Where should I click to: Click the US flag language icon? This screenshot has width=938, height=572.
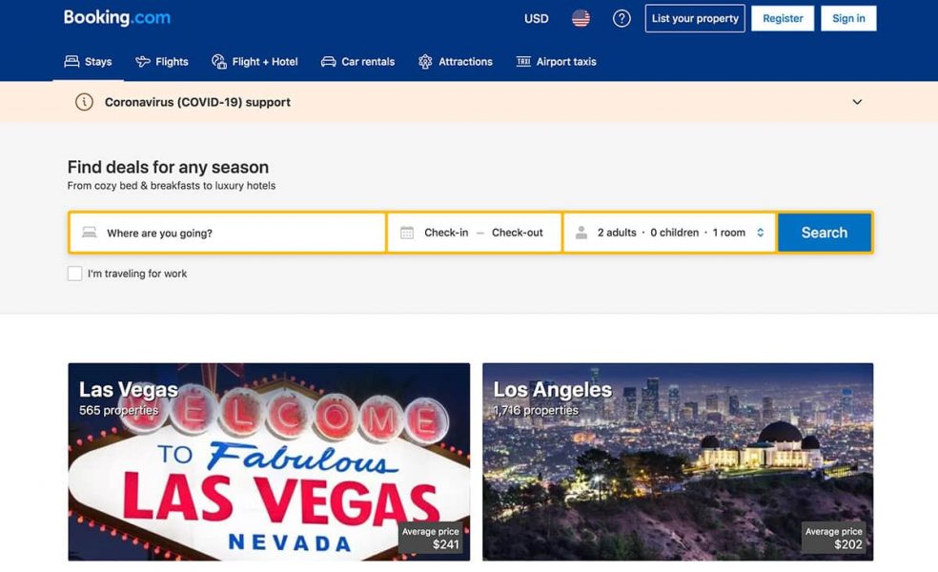click(x=581, y=18)
